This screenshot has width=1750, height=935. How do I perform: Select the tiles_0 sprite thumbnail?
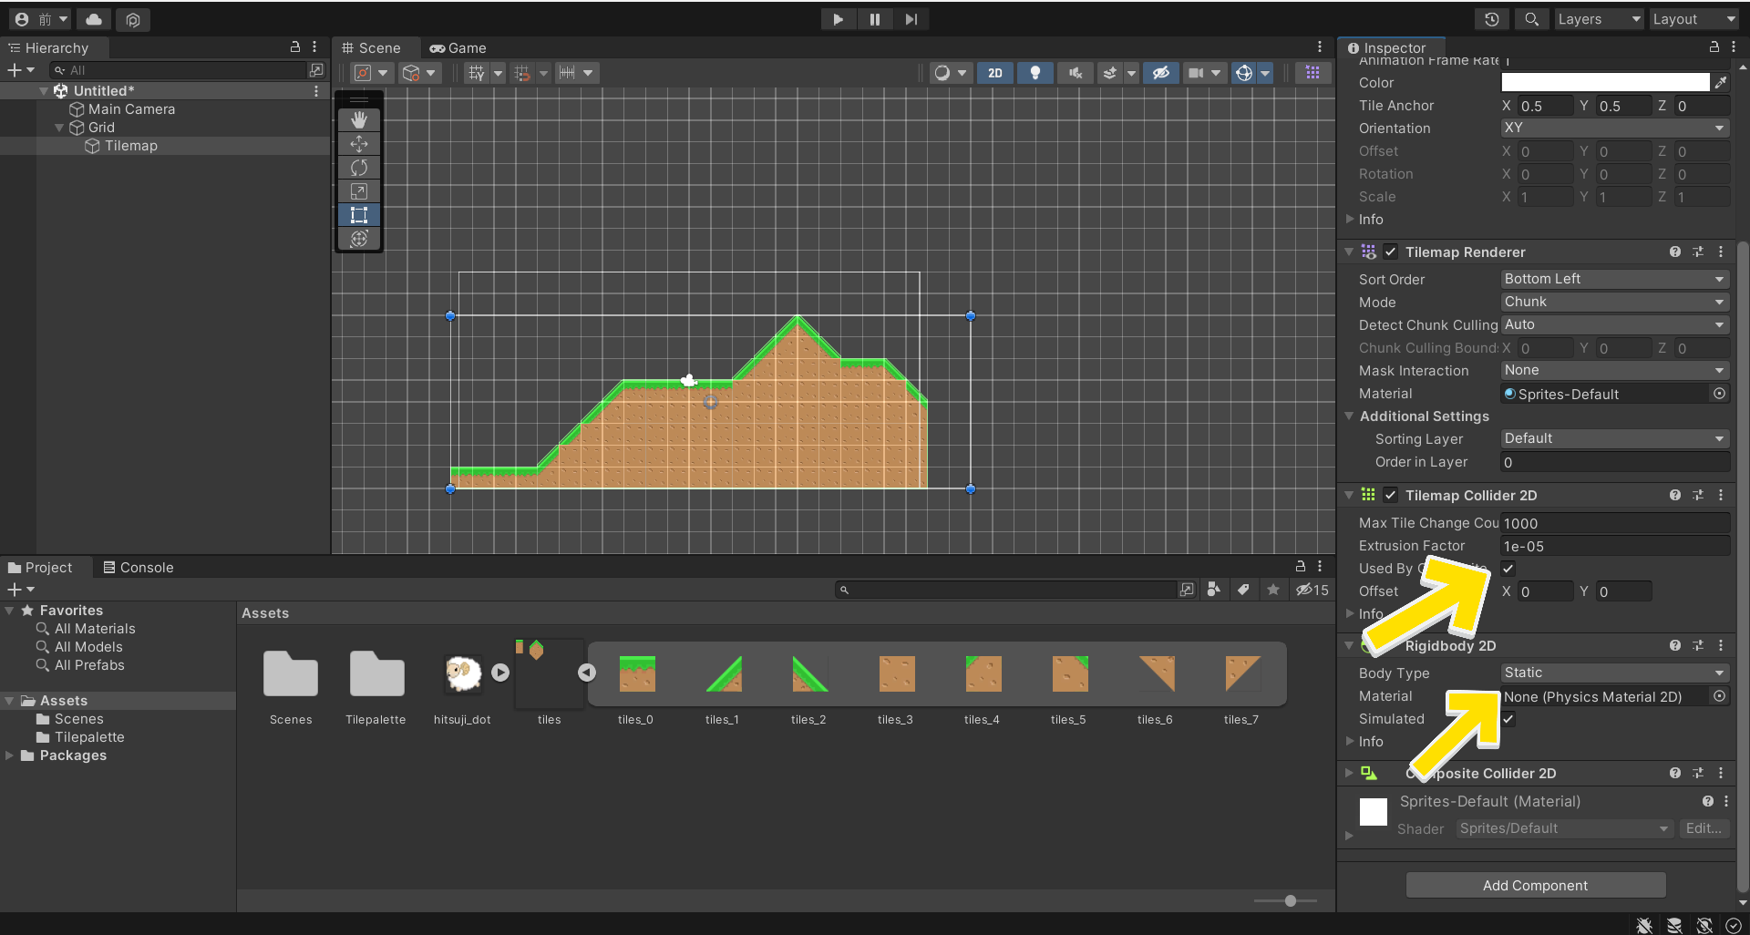636,674
